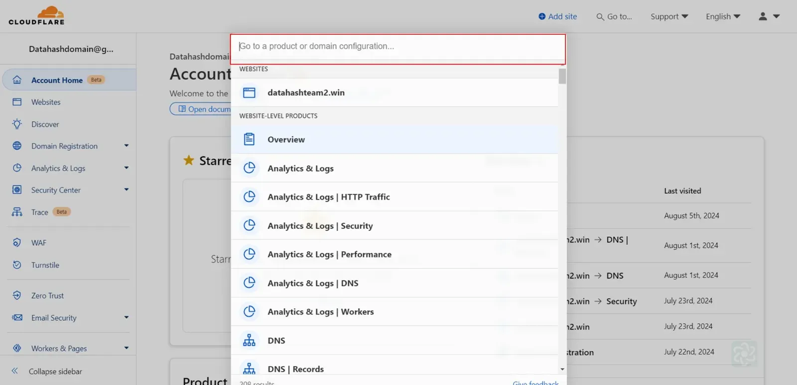Viewport: 797px width, 385px height.
Task: Choose Analytics & Logs | DNS result
Action: [395, 283]
